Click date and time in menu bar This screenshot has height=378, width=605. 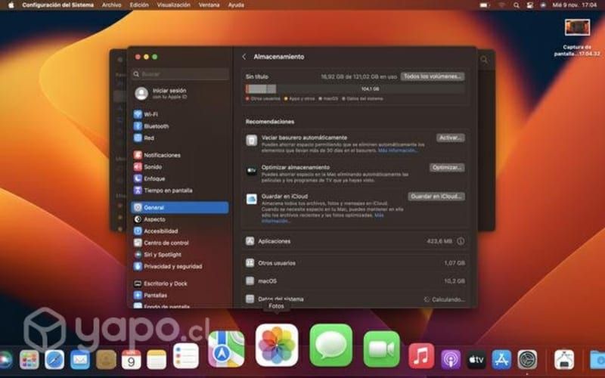[x=575, y=5]
